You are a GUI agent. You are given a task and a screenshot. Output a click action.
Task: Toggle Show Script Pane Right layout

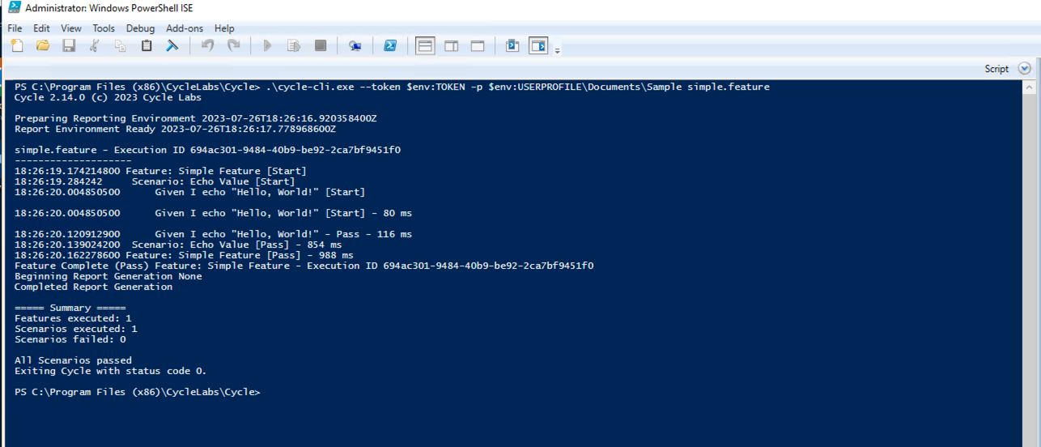tap(451, 46)
